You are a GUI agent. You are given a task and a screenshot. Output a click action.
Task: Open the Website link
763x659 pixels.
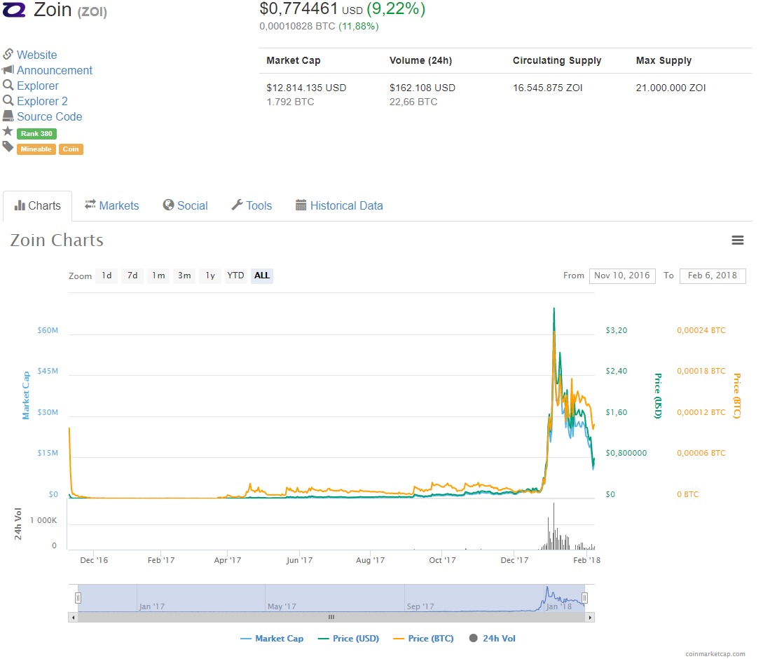[37, 55]
